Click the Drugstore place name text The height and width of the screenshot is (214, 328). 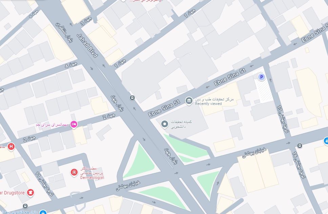click(12, 193)
